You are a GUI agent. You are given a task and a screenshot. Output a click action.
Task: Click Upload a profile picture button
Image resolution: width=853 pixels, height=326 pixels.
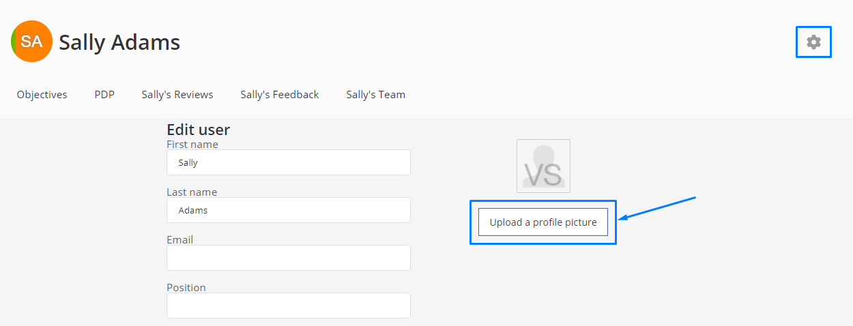coord(543,222)
